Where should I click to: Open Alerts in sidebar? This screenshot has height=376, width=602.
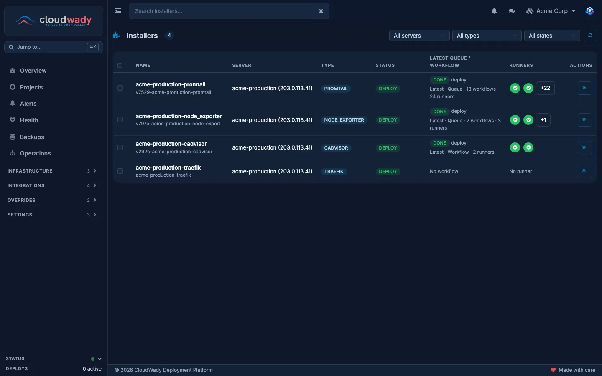coord(54,104)
